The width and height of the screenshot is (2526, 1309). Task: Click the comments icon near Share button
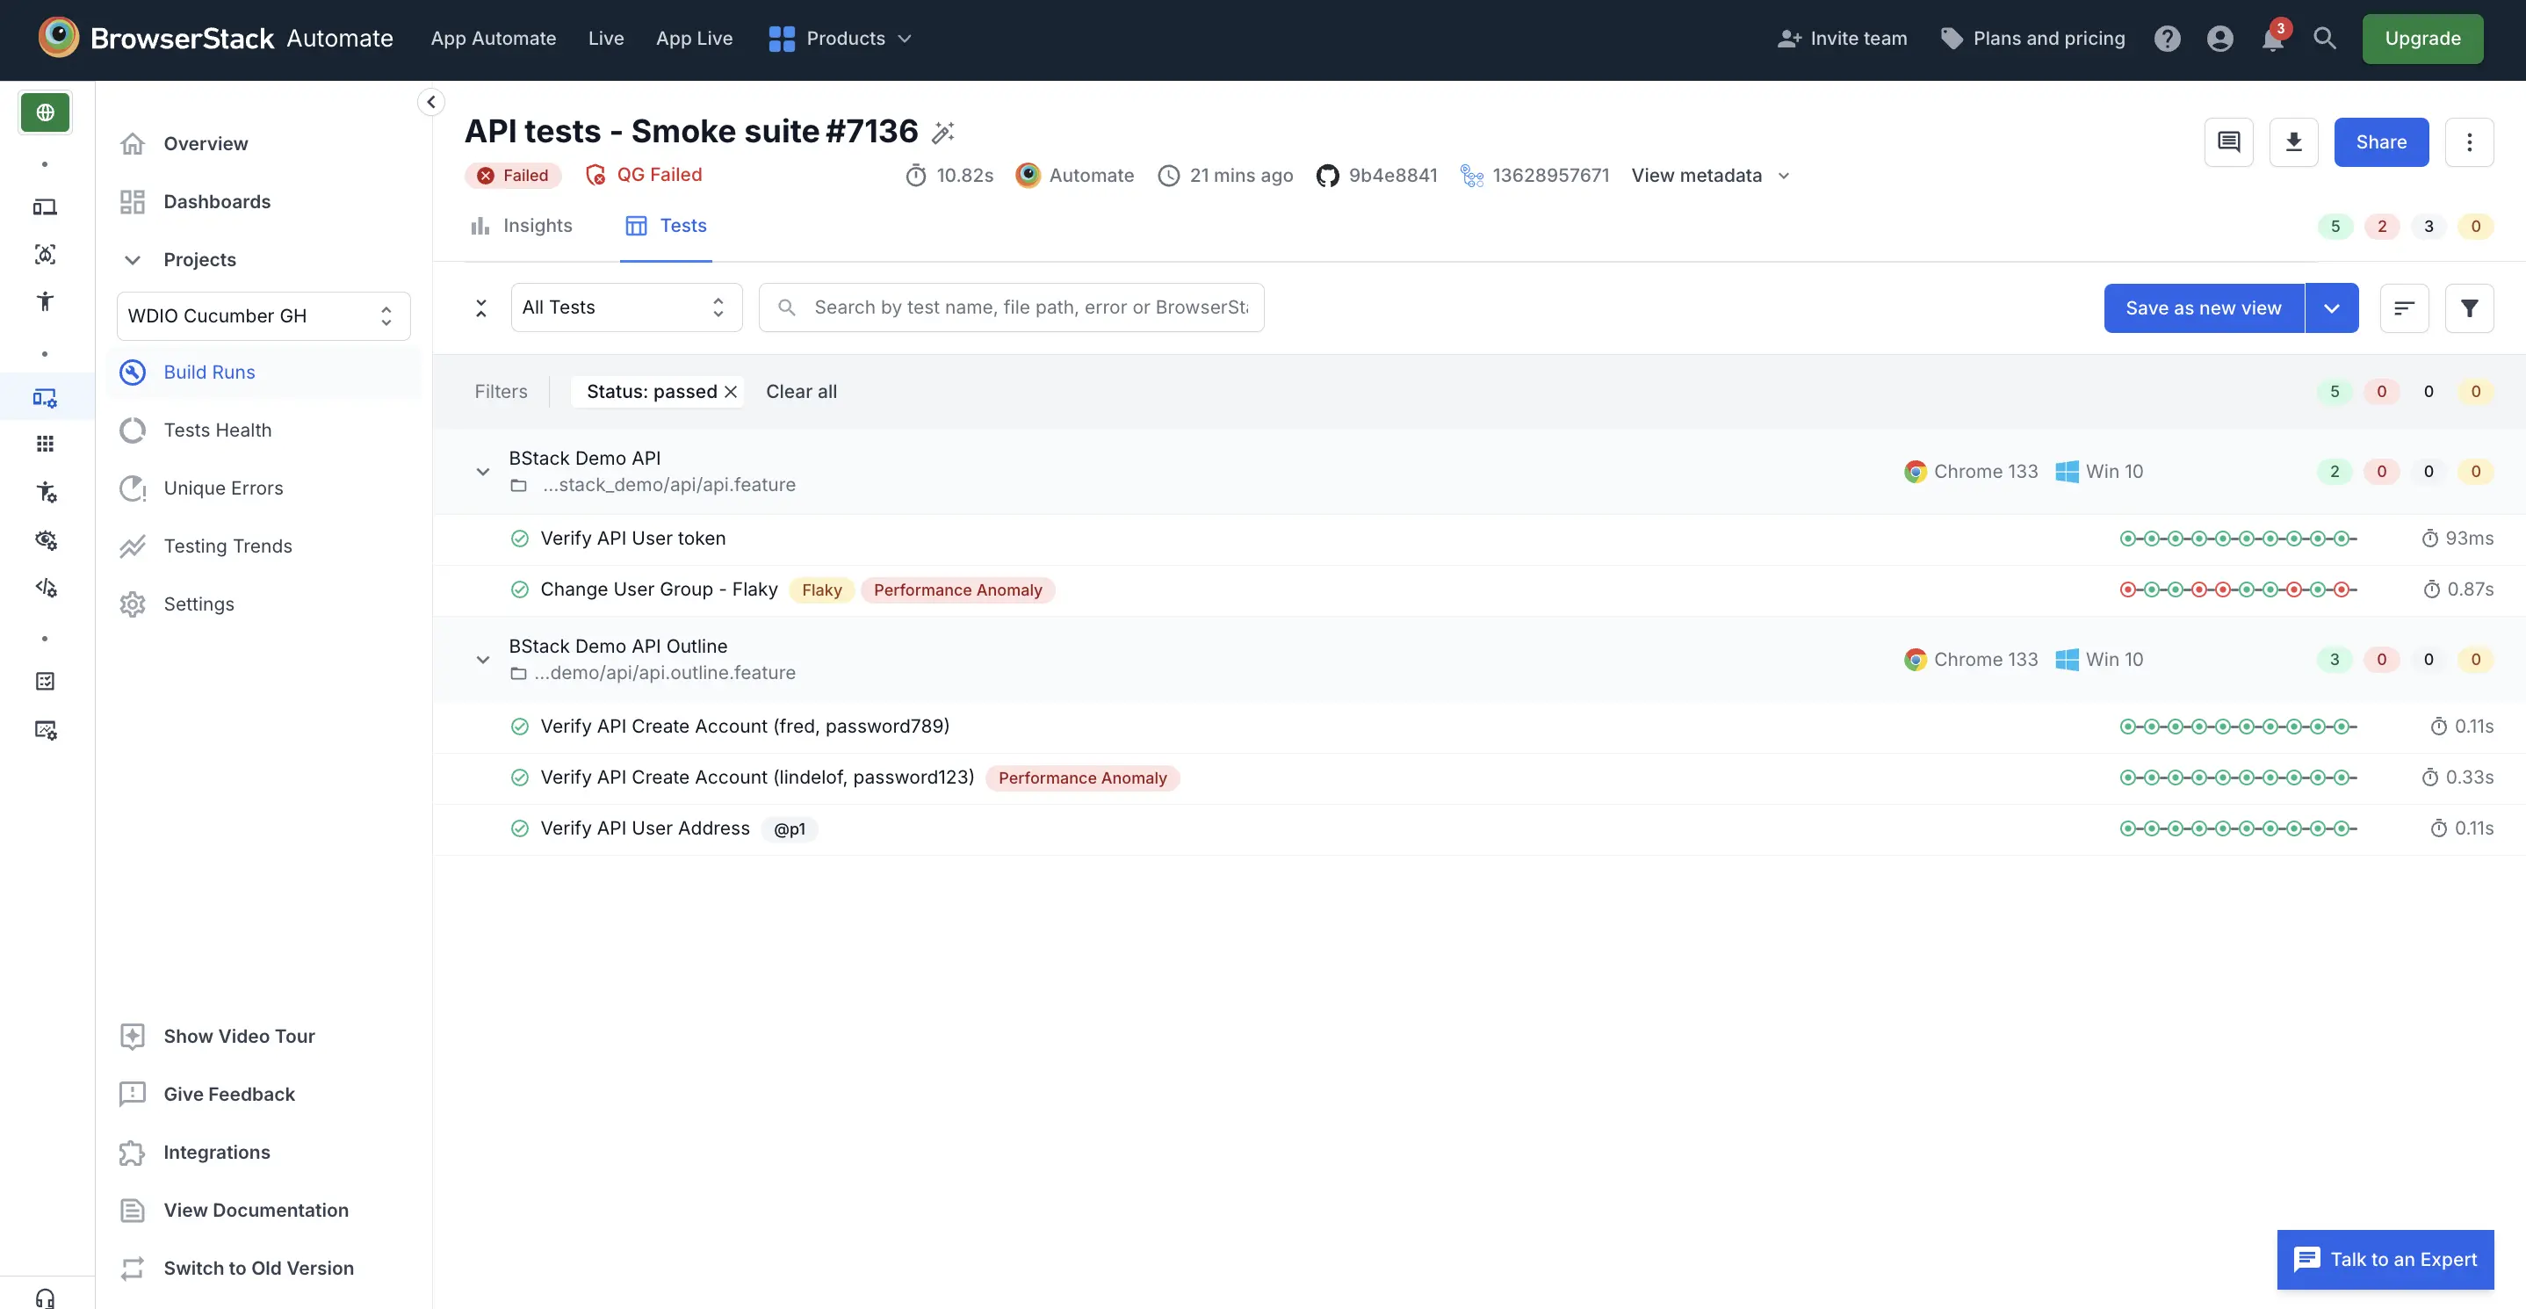pyautogui.click(x=2230, y=141)
